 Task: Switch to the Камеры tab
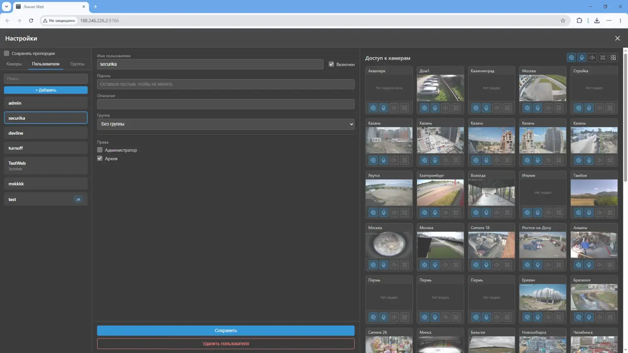click(14, 64)
